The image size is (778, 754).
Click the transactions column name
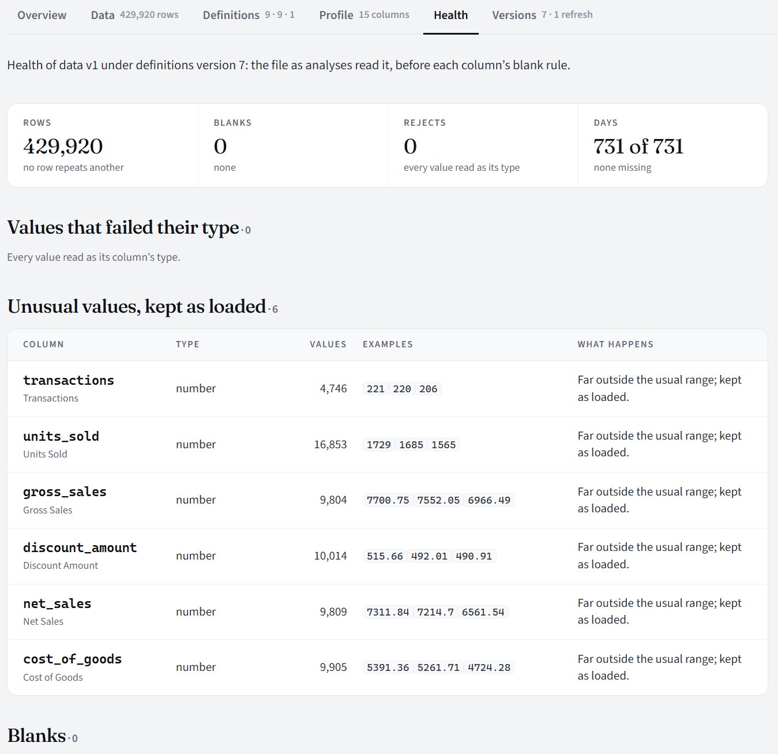pyautogui.click(x=69, y=380)
